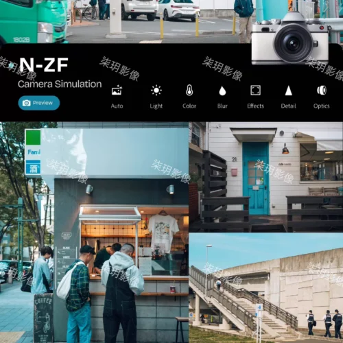Screen dimensions: 343x343
Task: Open the coffee stand street photo
Action: coord(94,233)
